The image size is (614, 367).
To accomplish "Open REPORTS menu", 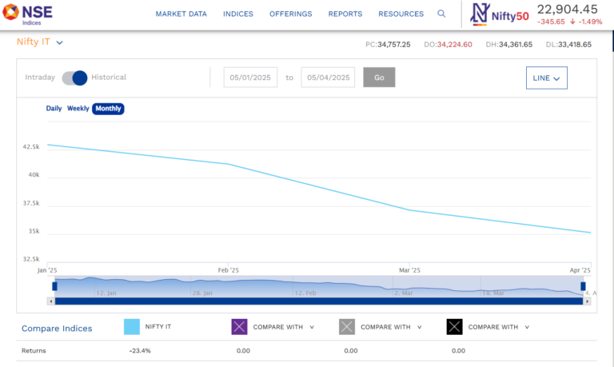I will [x=345, y=14].
